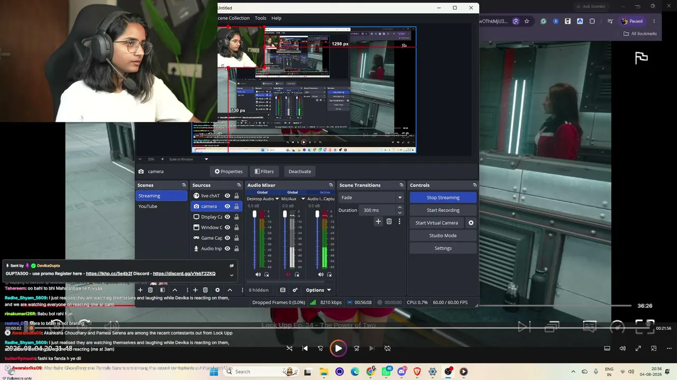The height and width of the screenshot is (380, 677).
Task: Select the YouTube scene
Action: pyautogui.click(x=162, y=206)
